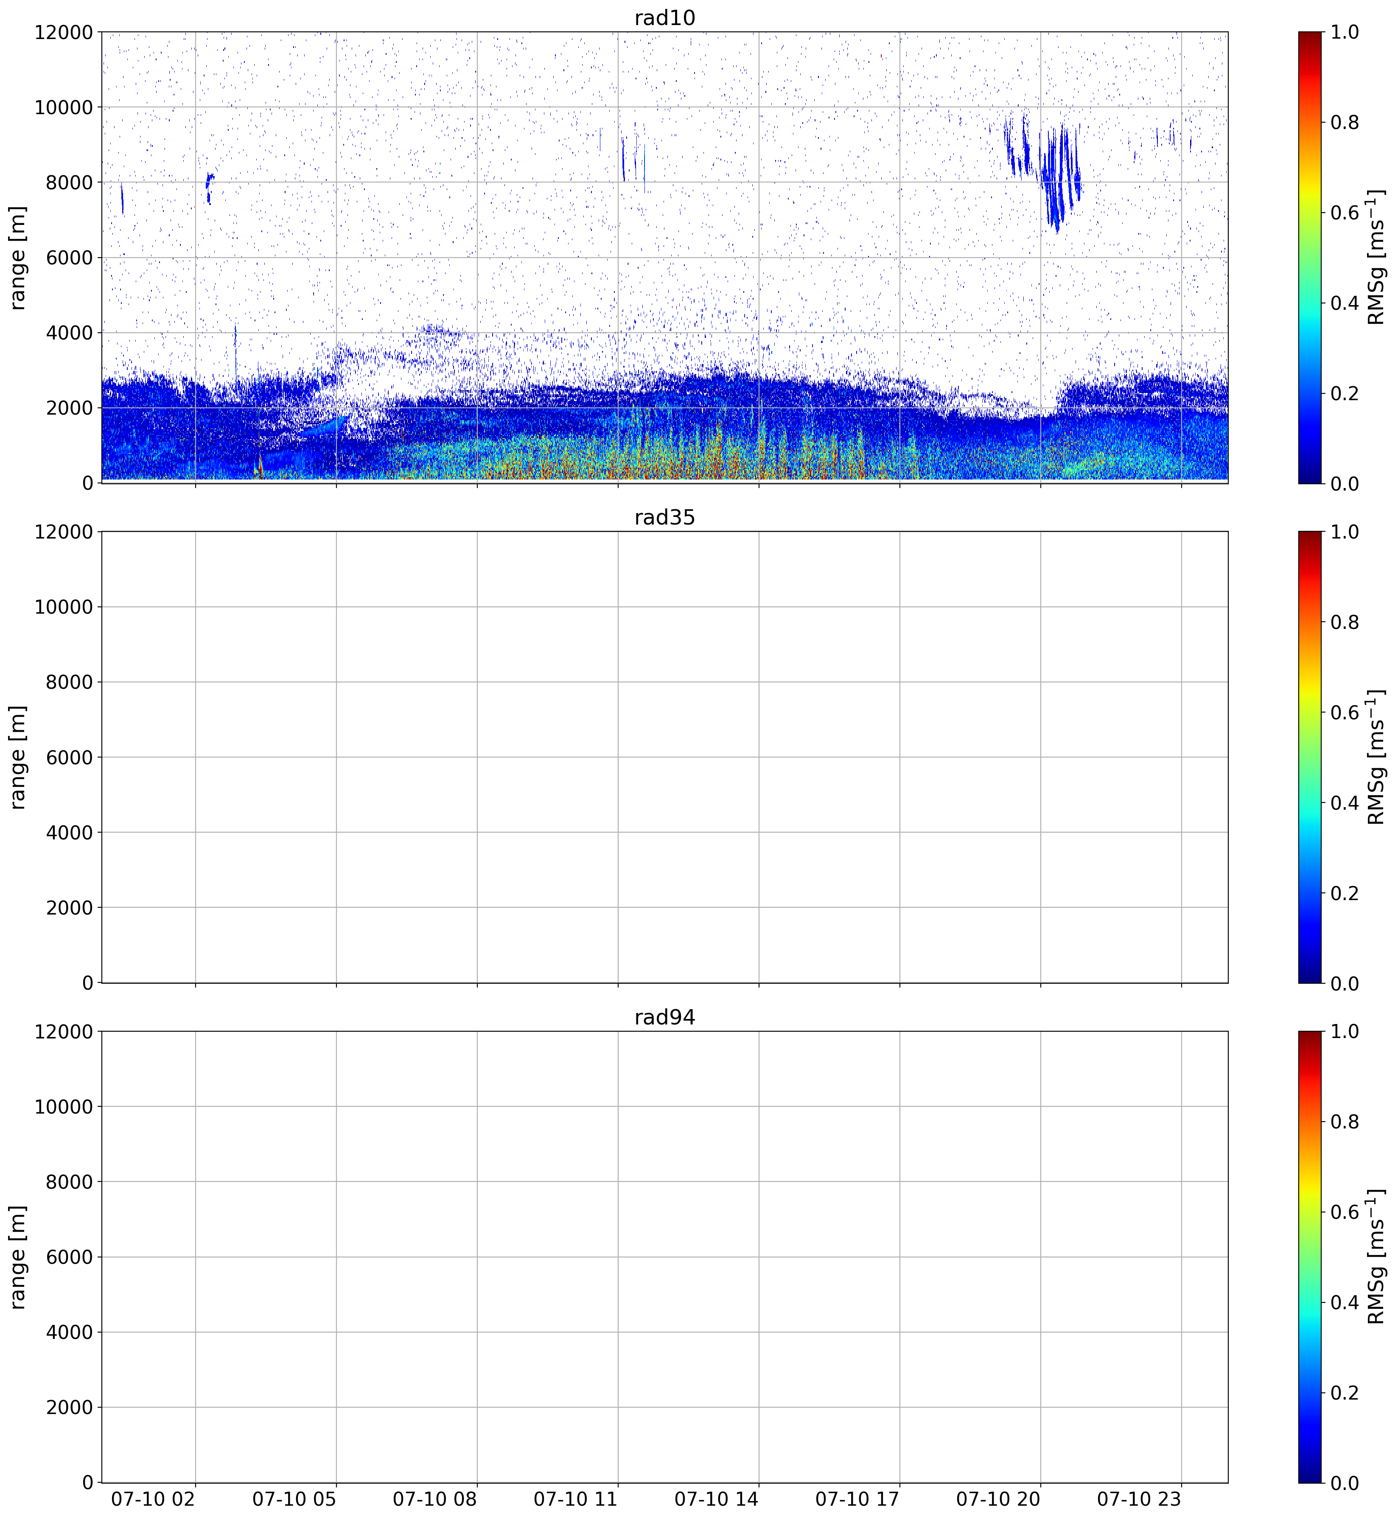Click the 0.6 tick on rad94 colorbar

1344,1212
